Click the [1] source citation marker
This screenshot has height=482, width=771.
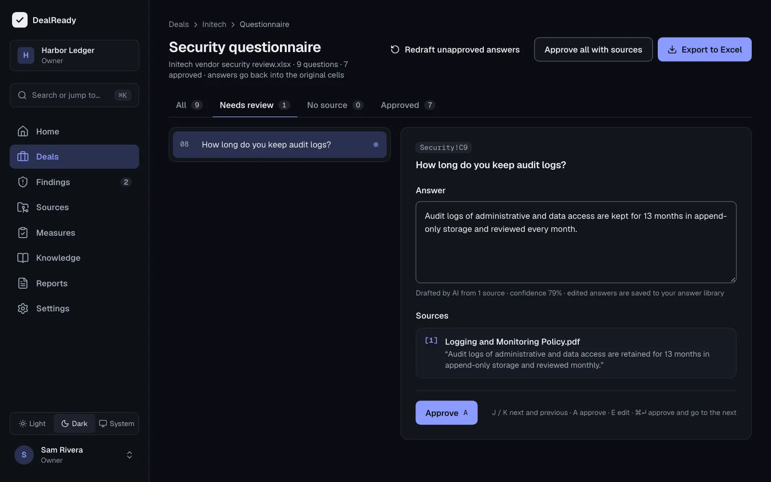coord(431,341)
